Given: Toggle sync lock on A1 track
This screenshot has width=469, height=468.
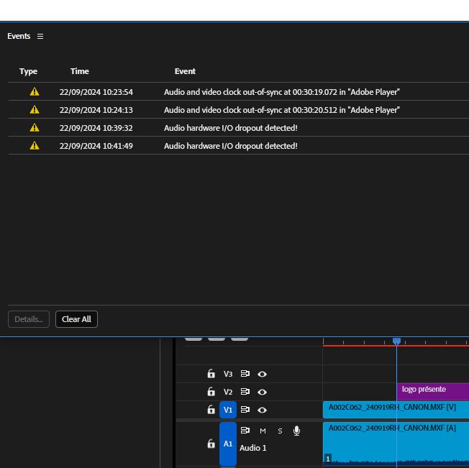Looking at the screenshot, I should pyautogui.click(x=245, y=431).
